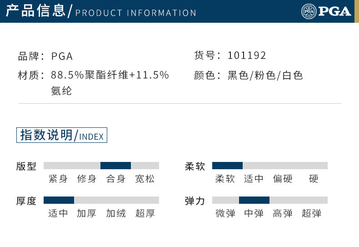Choose the 高弹 elasticity option
The width and height of the screenshot is (359, 247).
click(x=283, y=213)
